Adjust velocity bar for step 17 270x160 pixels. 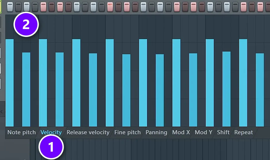143,83
